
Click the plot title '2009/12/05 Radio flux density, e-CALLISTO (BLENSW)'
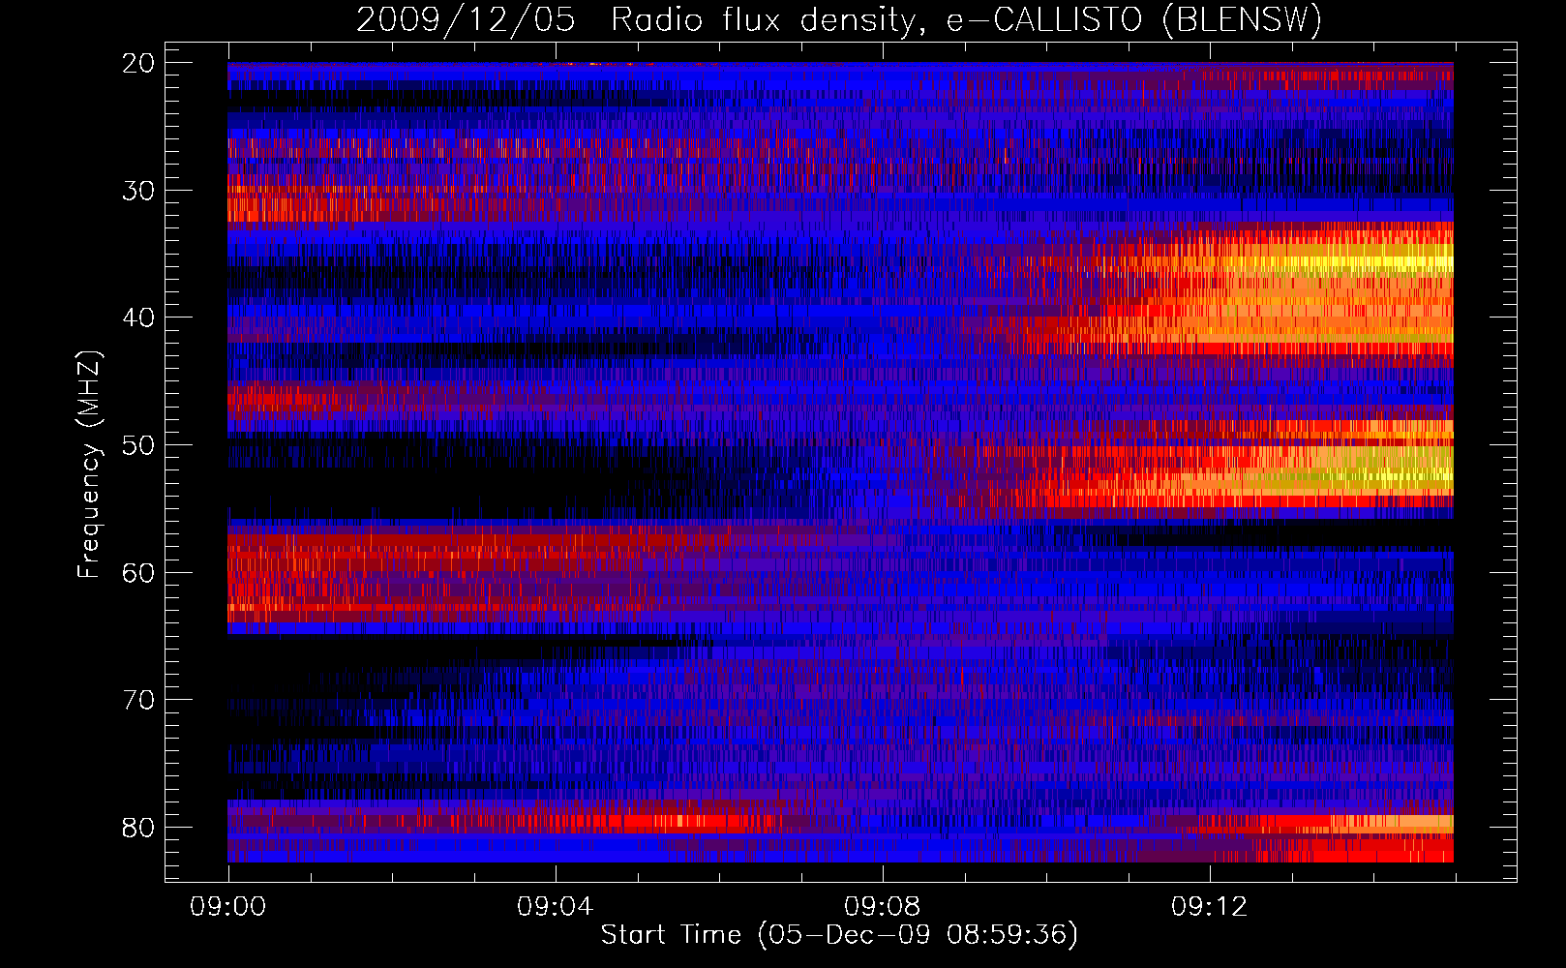(x=839, y=19)
